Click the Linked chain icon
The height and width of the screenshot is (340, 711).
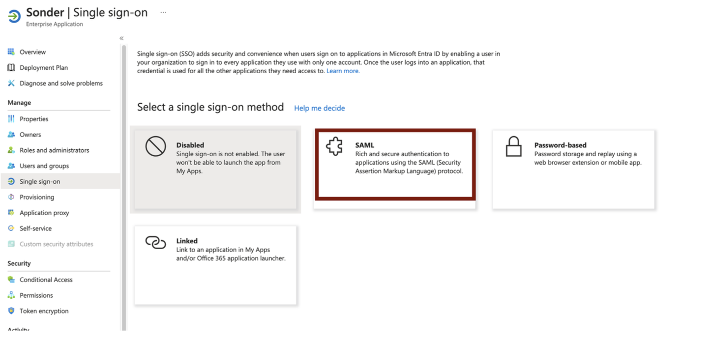(x=155, y=243)
